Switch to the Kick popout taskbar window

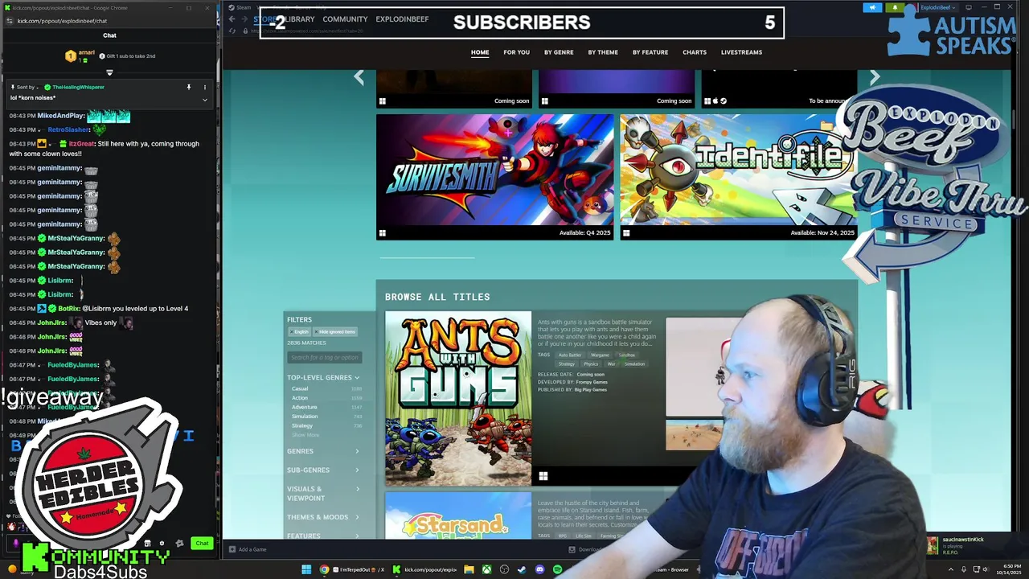tap(426, 569)
